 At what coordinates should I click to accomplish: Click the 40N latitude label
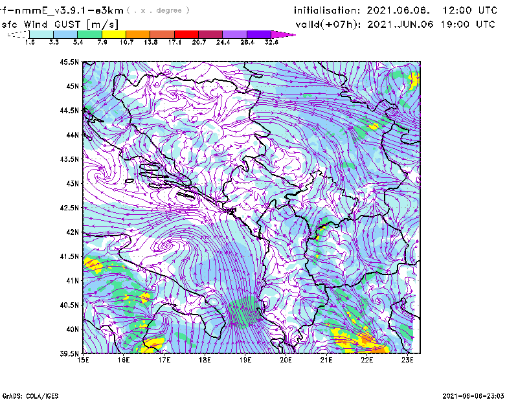[x=73, y=329]
